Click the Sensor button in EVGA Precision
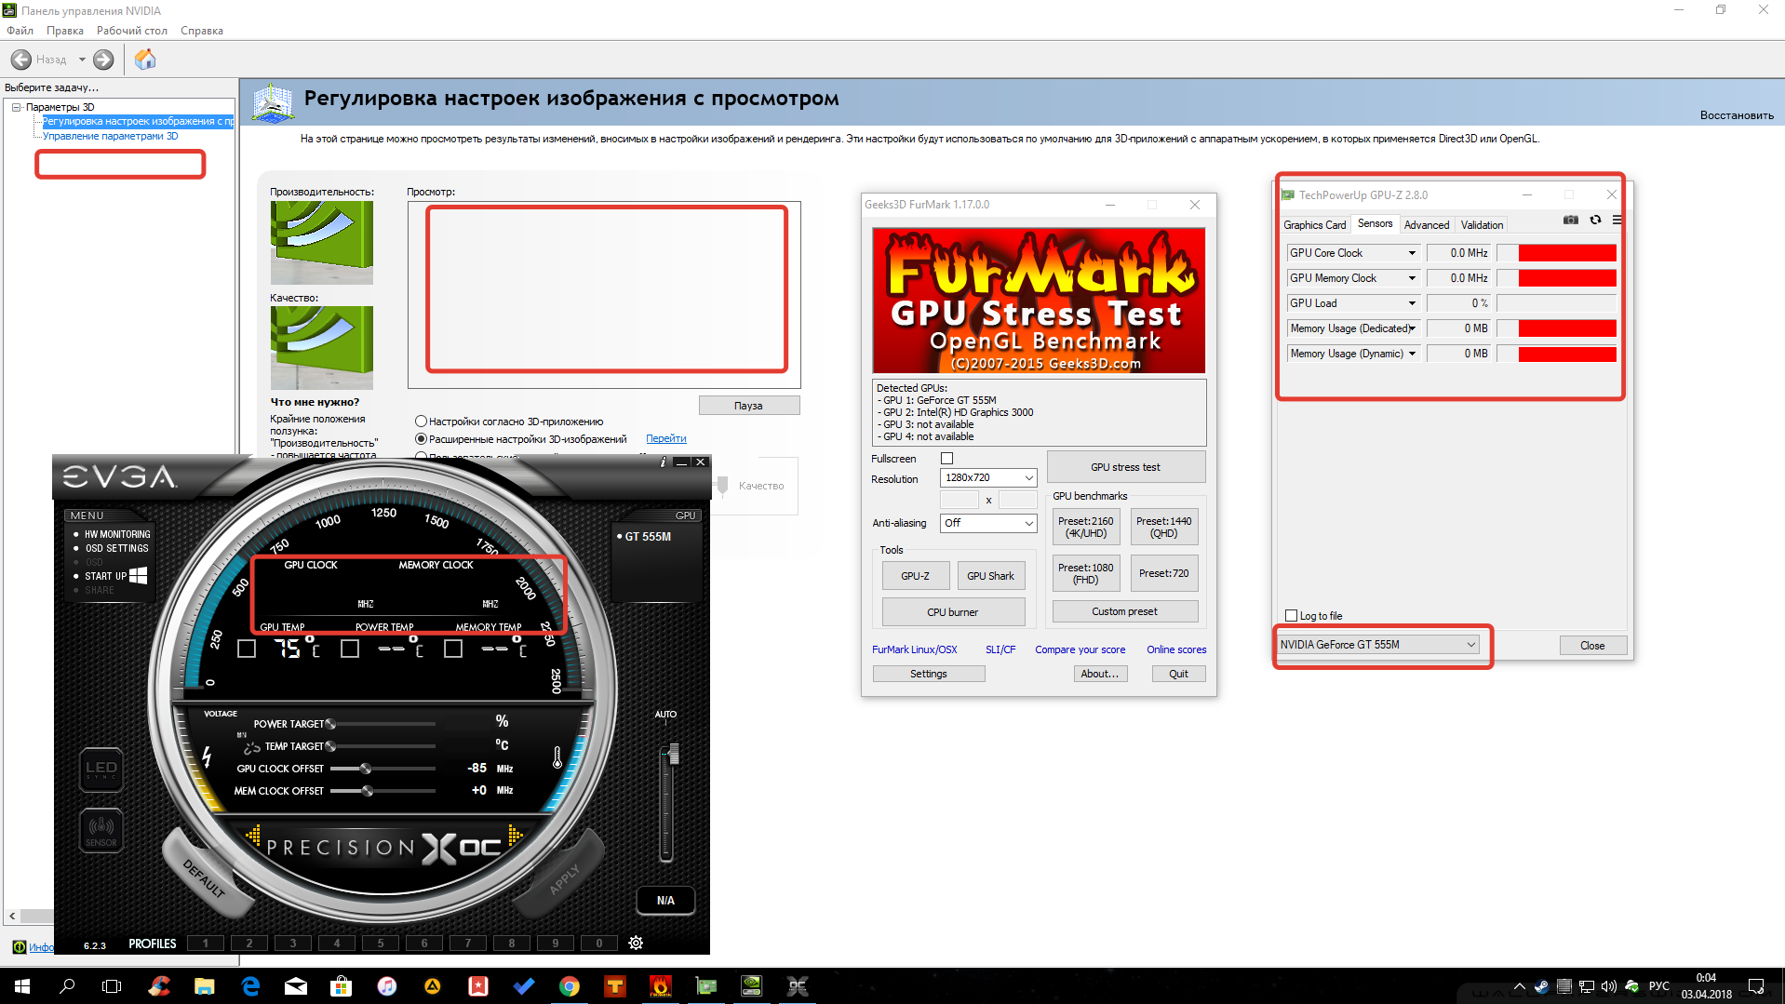 tap(101, 830)
